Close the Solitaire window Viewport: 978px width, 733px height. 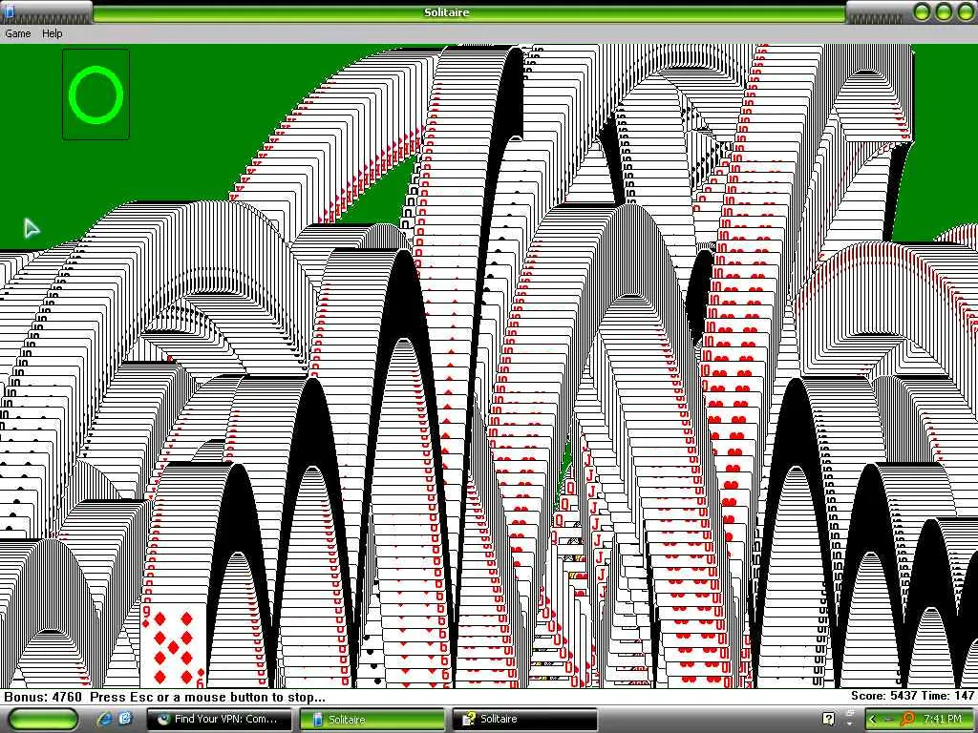click(x=965, y=11)
